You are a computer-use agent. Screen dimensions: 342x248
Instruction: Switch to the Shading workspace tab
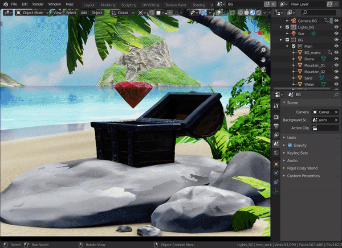coord(198,5)
